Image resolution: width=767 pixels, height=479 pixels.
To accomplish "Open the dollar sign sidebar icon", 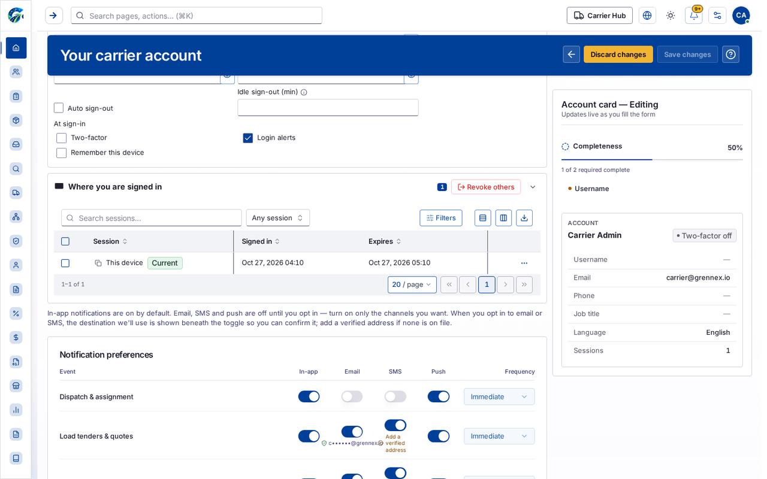I will coord(16,338).
